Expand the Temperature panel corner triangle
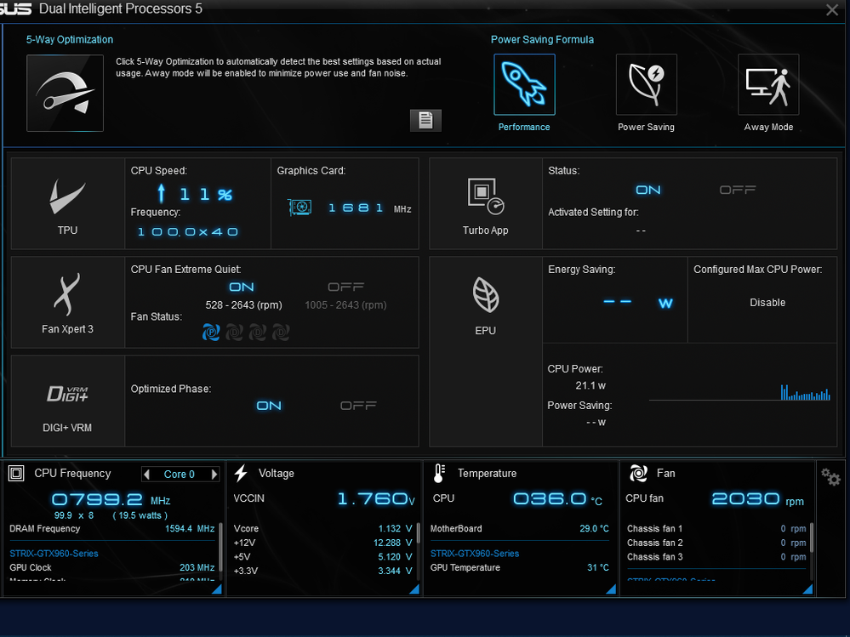Image resolution: width=850 pixels, height=637 pixels. coord(611,589)
